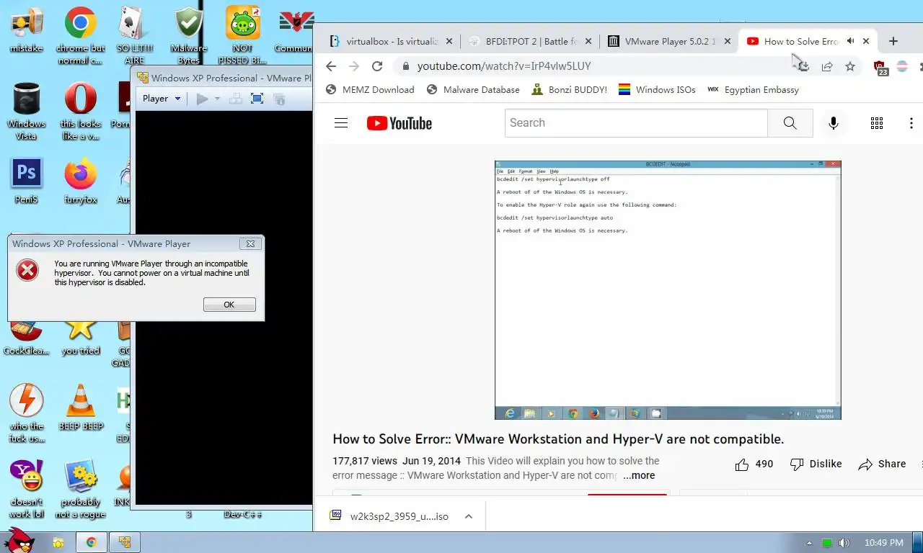Search with your voice microphone button

coord(834,123)
